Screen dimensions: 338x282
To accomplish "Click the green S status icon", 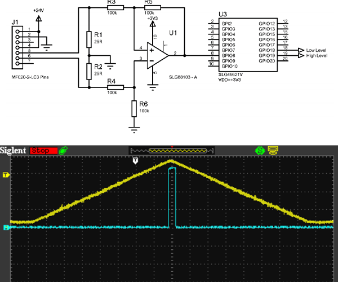I will click(x=260, y=151).
